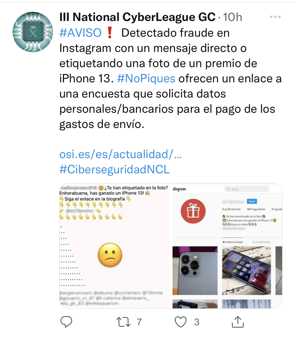
Task: Open the #AVISO hashtag
Action: coord(81,33)
